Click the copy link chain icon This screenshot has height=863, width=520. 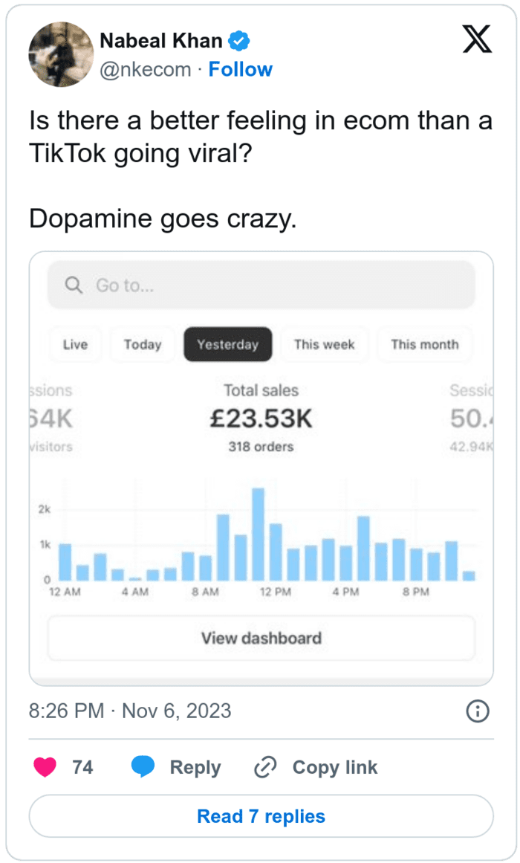coord(264,767)
